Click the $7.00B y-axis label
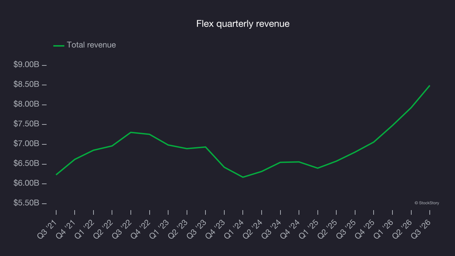 pyautogui.click(x=26, y=144)
